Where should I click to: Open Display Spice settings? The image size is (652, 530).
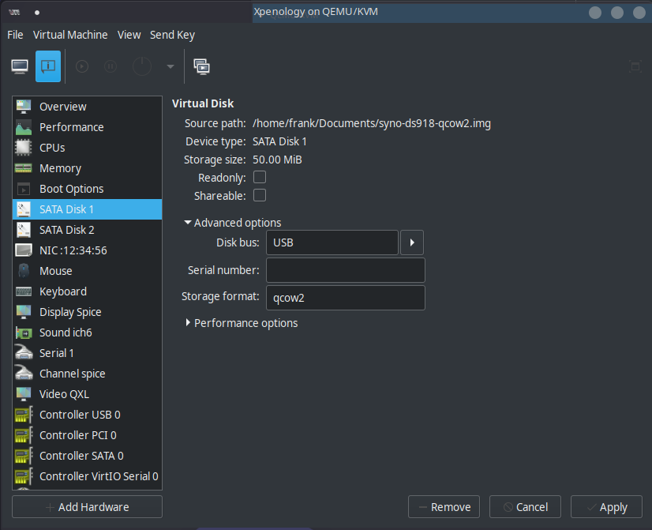coord(88,312)
